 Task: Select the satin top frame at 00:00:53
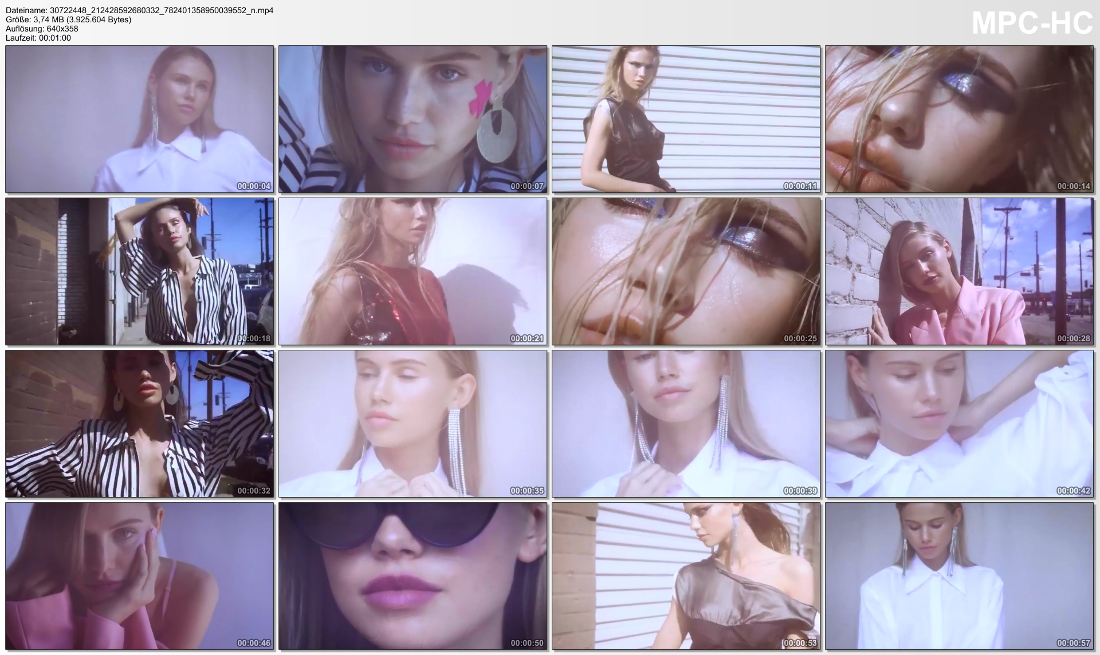(x=686, y=576)
